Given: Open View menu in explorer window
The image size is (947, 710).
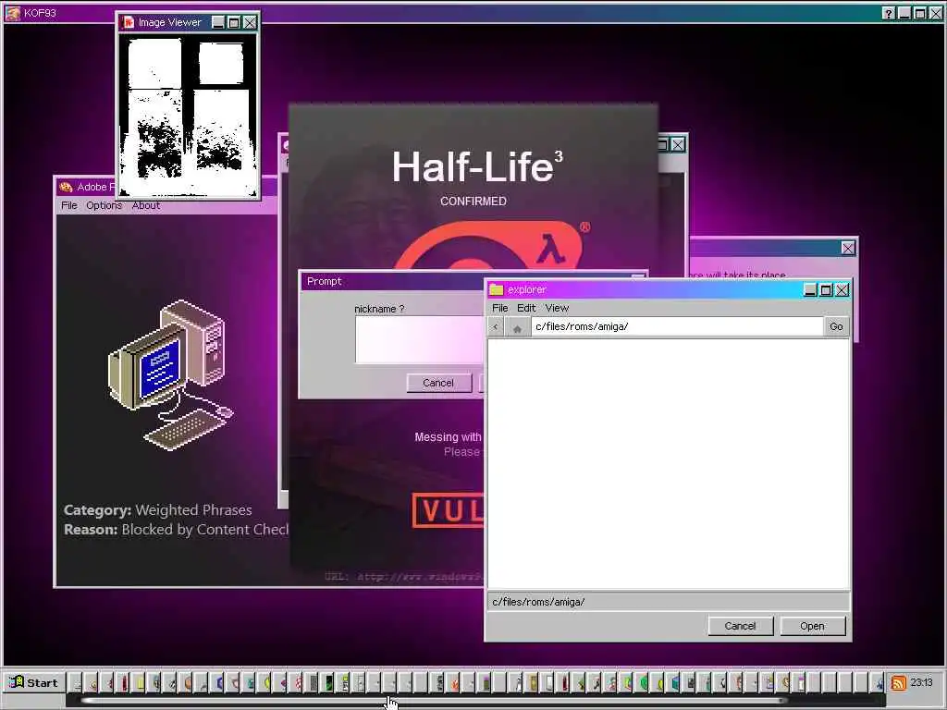Looking at the screenshot, I should (557, 308).
